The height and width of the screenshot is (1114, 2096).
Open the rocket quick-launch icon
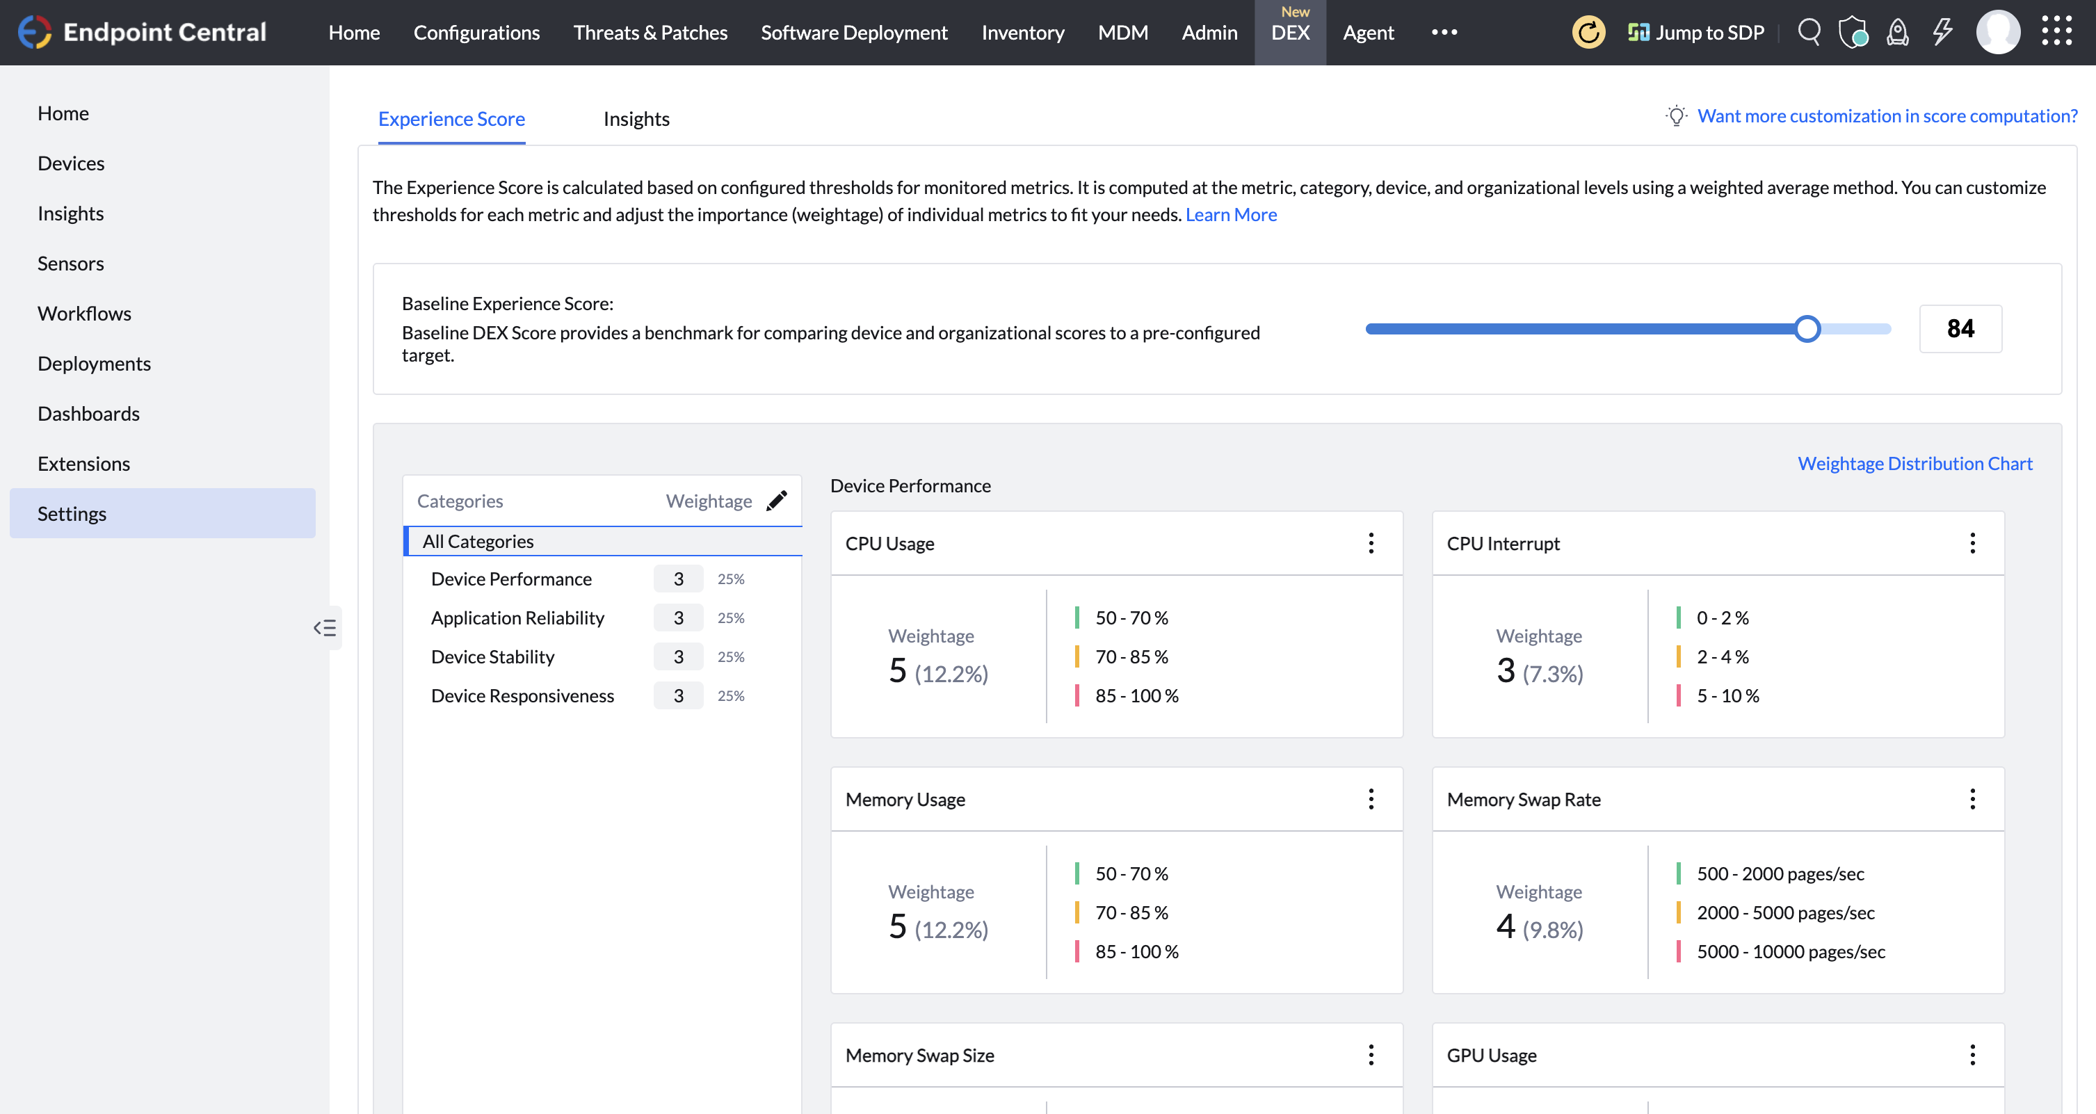(x=1896, y=33)
